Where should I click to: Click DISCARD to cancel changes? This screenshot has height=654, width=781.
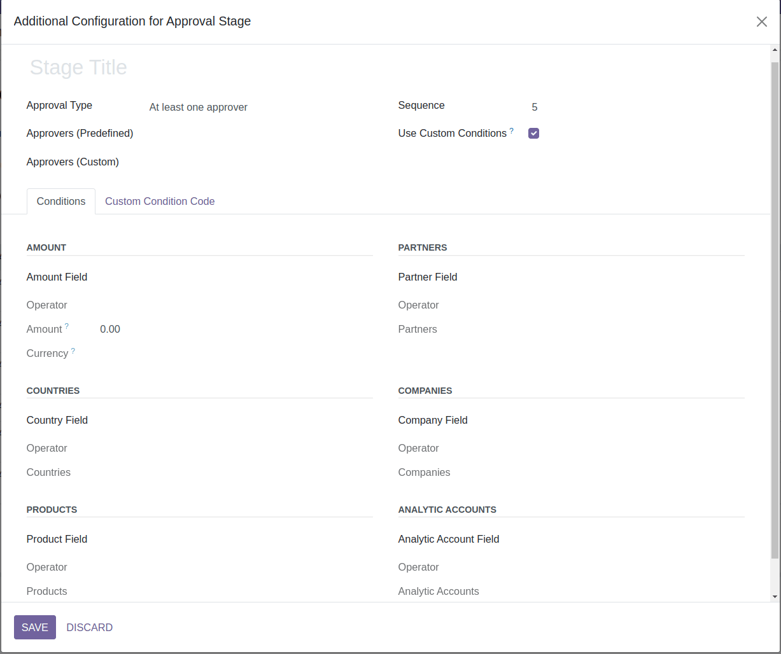click(x=89, y=627)
